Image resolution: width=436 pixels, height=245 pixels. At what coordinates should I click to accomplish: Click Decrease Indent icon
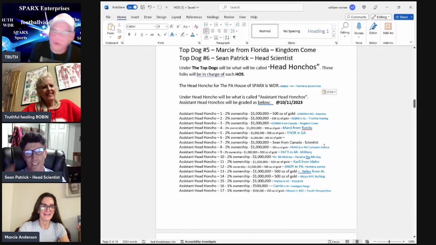(x=237, y=24)
